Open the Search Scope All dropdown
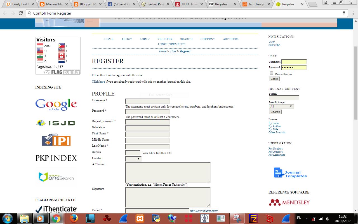This screenshot has width=358, height=224. pyautogui.click(x=281, y=106)
